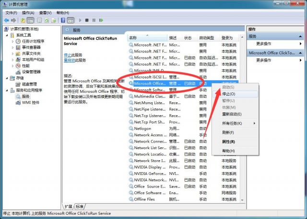This screenshot has width=307, height=219.
Task: Select the Office Software service row
Action: pos(183,193)
